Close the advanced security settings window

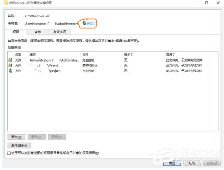point(218,3)
